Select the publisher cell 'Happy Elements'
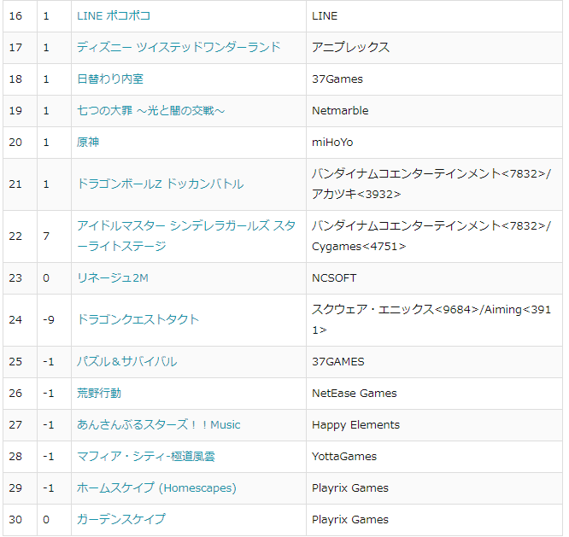 click(x=434, y=425)
